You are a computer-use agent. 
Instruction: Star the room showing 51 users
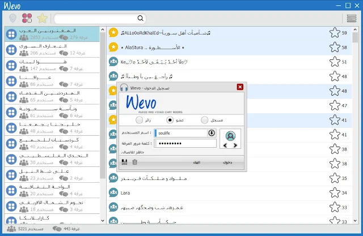(335, 62)
